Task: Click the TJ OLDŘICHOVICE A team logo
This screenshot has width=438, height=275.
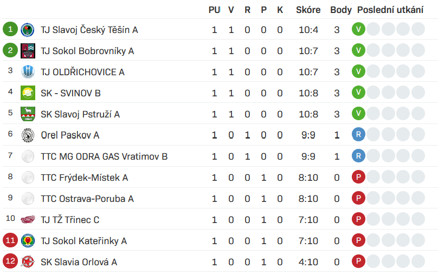Action: (28, 72)
